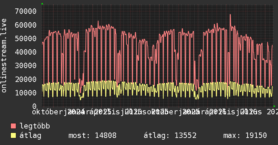The height and width of the screenshot is (145, 278).
Task: Click the green arrow at x-axis end
Action: pos(274,106)
